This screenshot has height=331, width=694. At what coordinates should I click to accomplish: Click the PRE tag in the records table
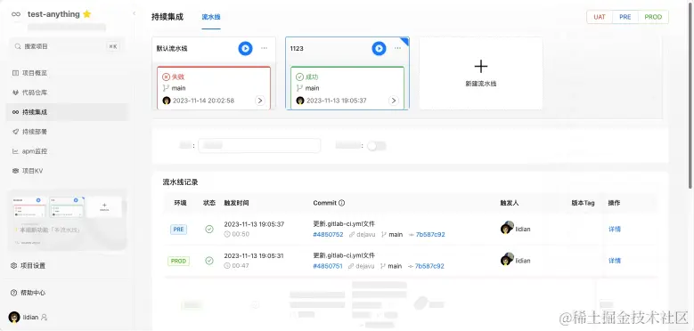[179, 230]
